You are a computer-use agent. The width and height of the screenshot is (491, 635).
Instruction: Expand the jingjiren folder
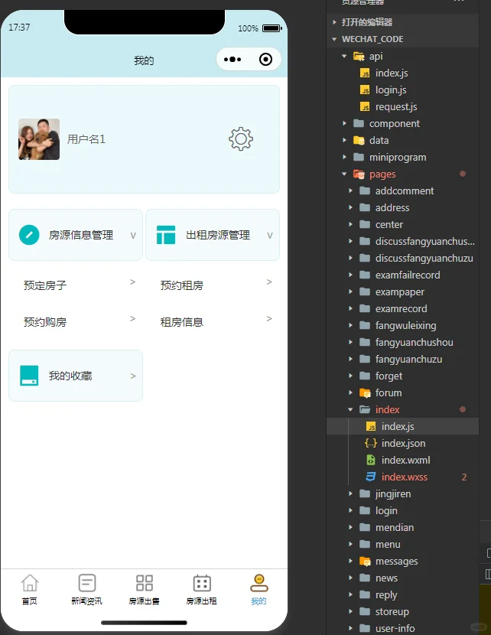click(402, 493)
